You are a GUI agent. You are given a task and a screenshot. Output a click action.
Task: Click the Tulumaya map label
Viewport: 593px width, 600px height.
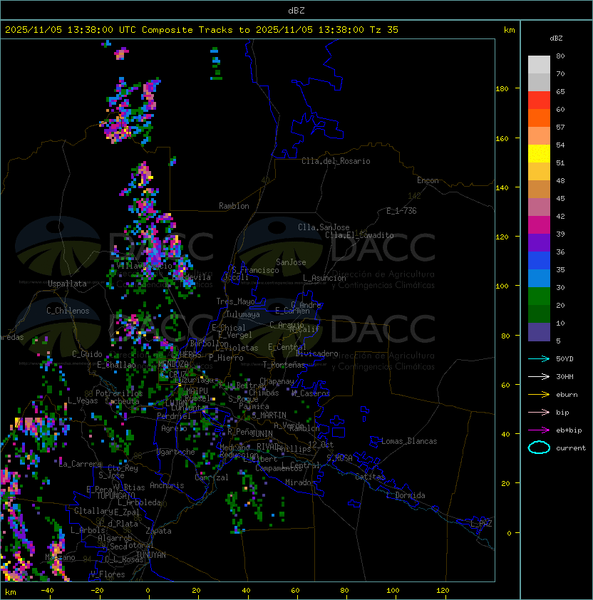243,314
